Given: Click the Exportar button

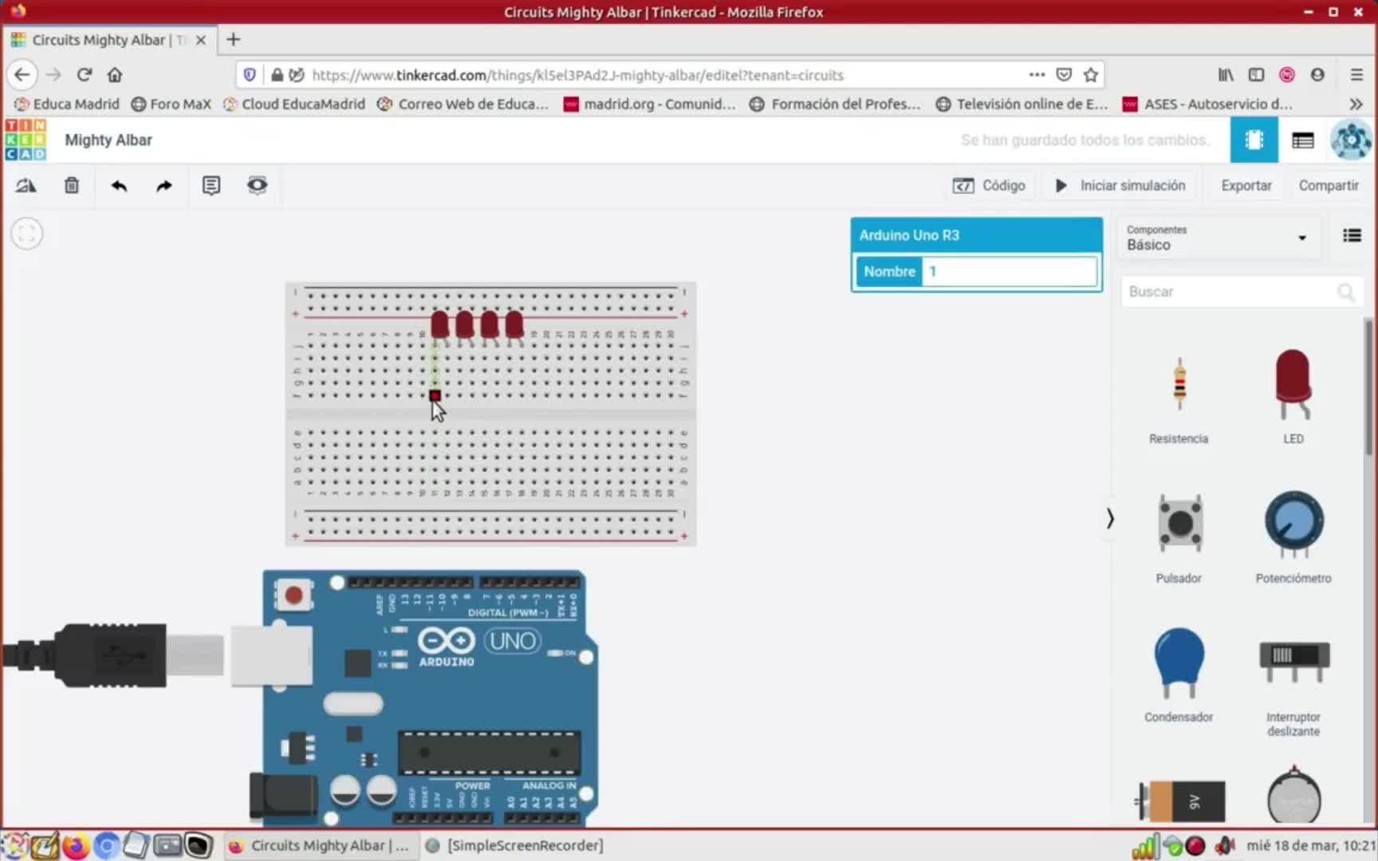Looking at the screenshot, I should pyautogui.click(x=1246, y=186).
